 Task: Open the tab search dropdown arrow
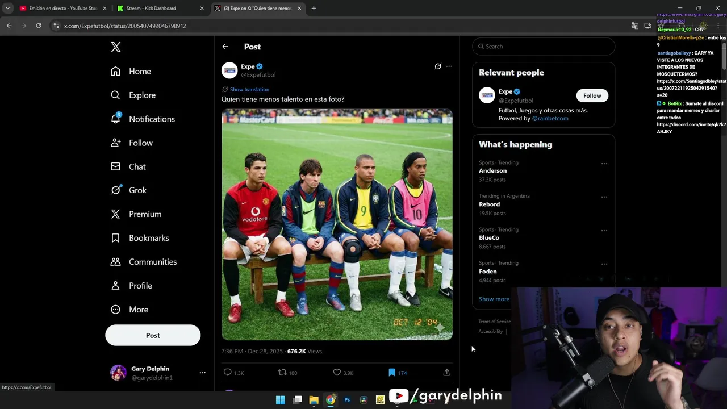pos(7,9)
